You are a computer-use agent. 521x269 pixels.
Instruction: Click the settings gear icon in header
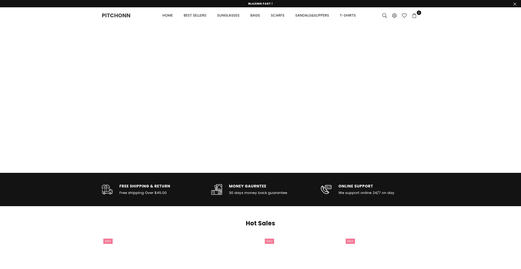pyautogui.click(x=394, y=16)
